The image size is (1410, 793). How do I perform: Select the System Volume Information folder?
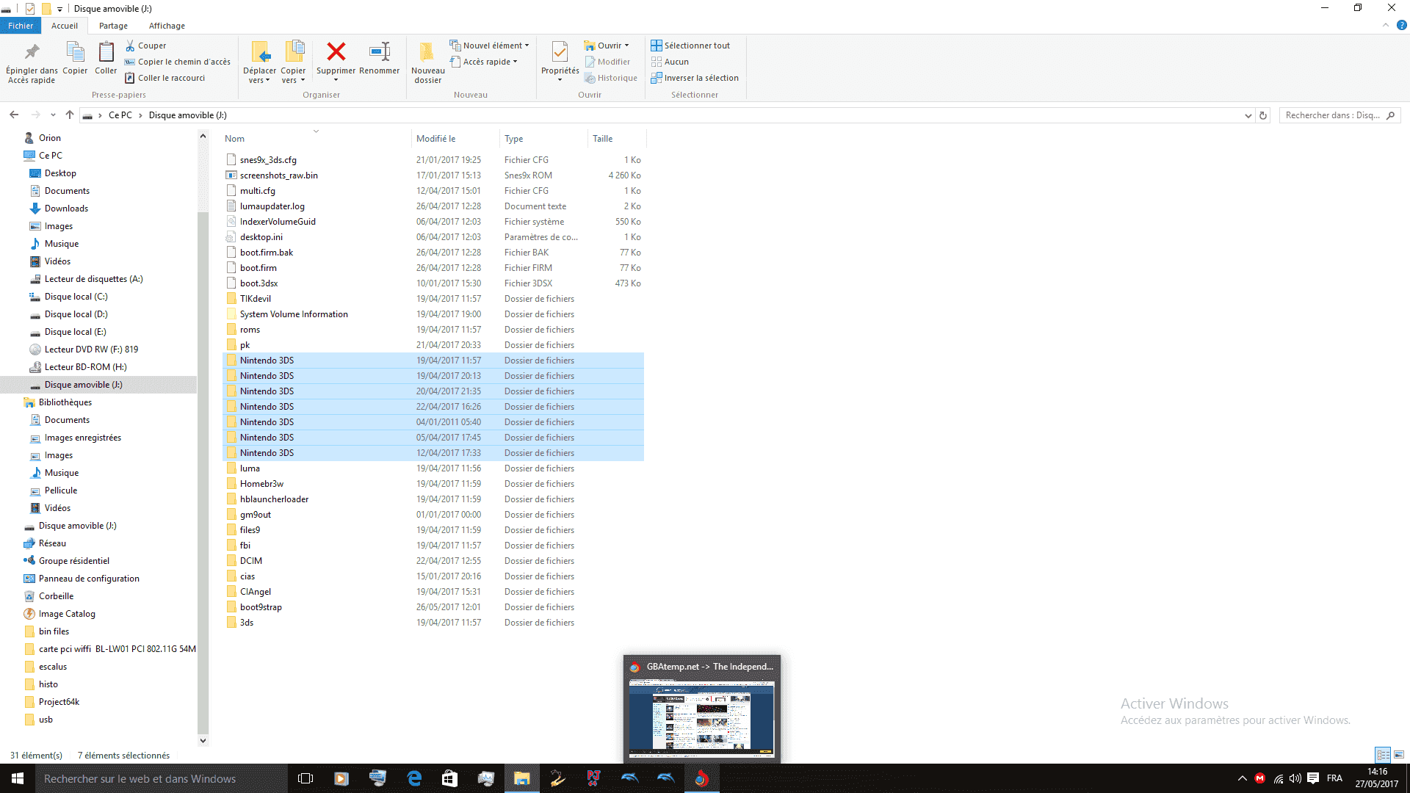pos(433,314)
